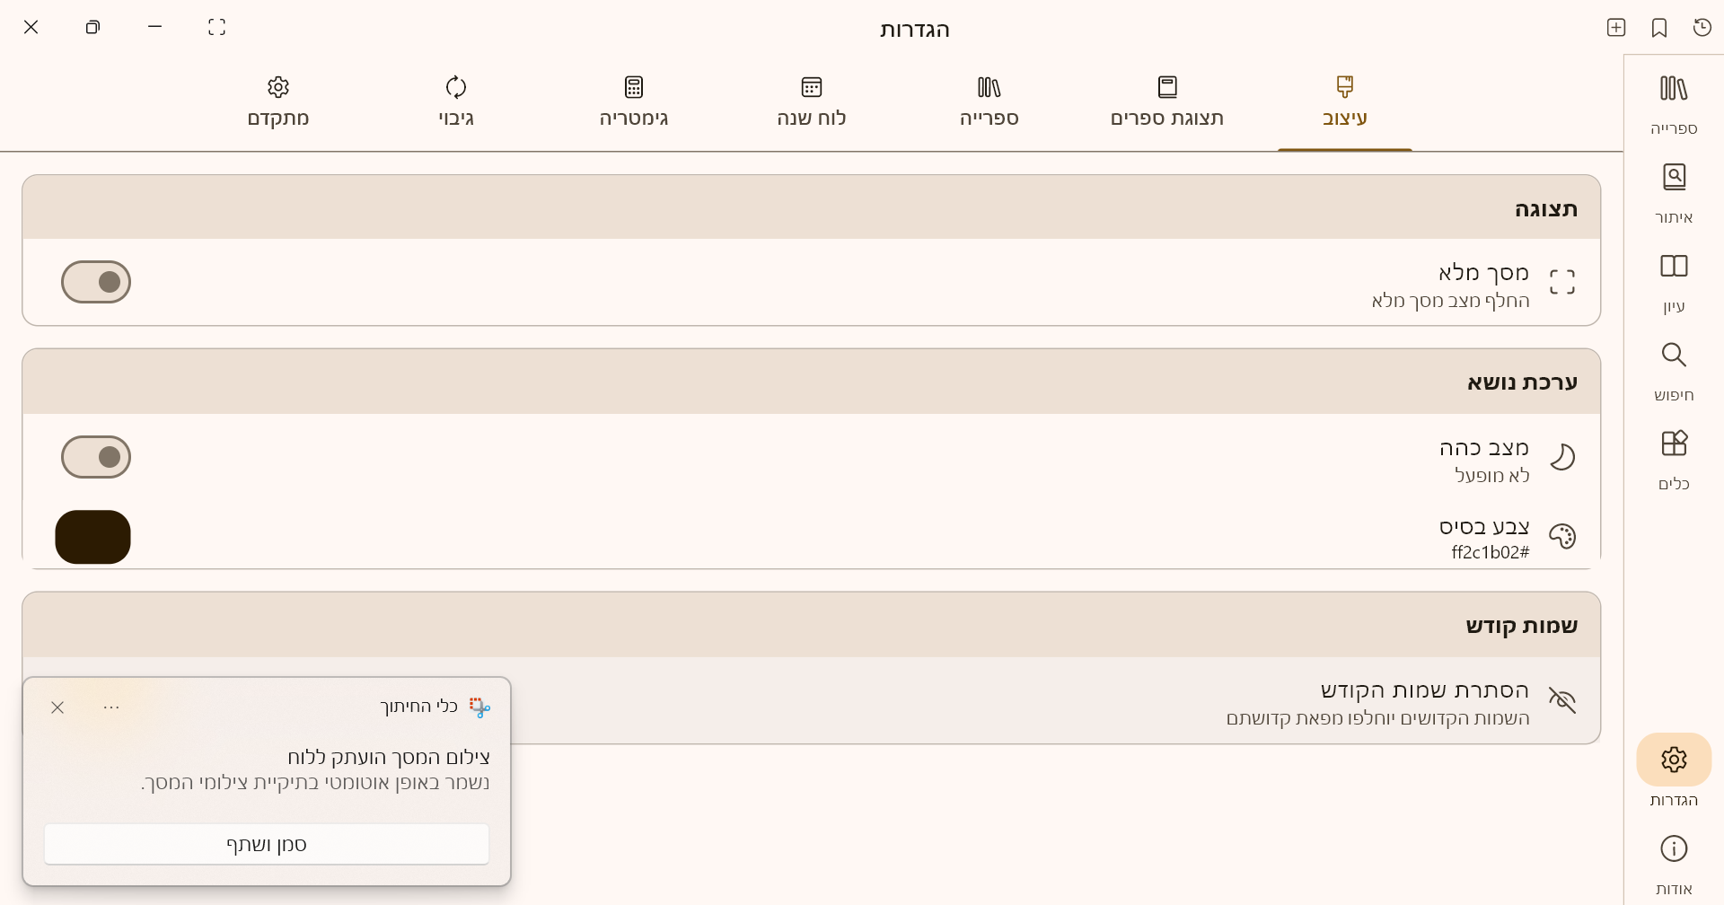Open the three-dots menu in Snipping Tool notification

point(111,707)
